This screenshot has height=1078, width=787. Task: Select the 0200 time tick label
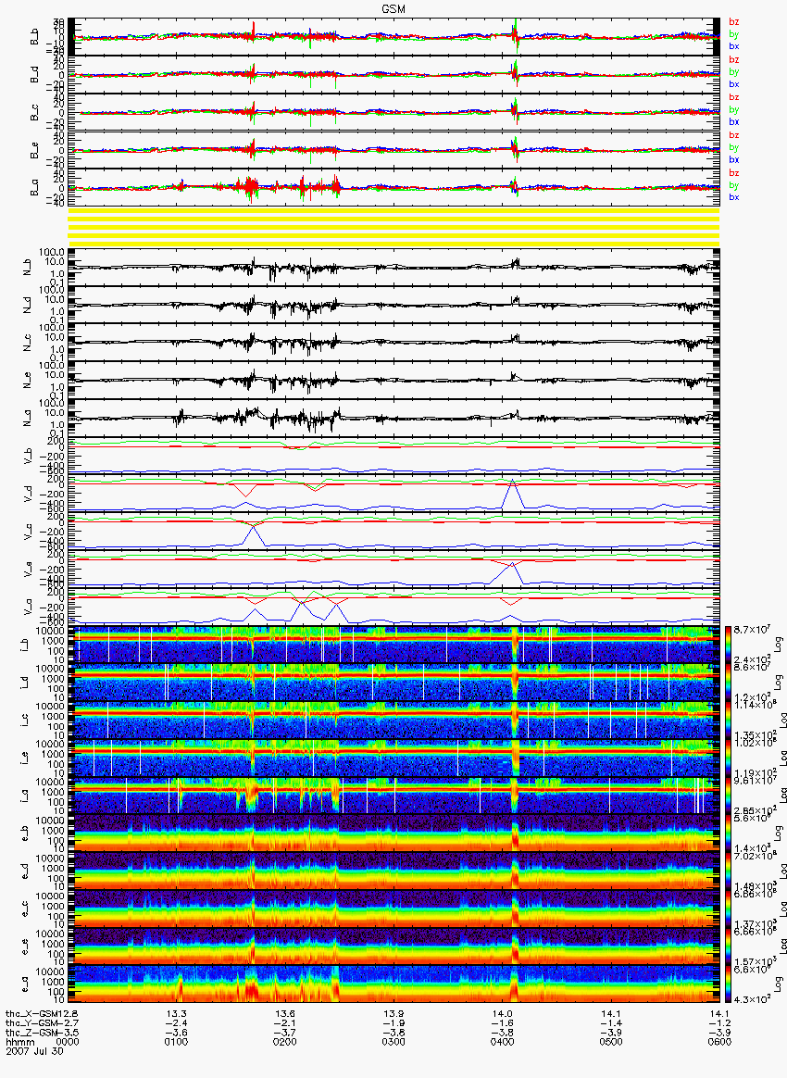pos(284,1042)
